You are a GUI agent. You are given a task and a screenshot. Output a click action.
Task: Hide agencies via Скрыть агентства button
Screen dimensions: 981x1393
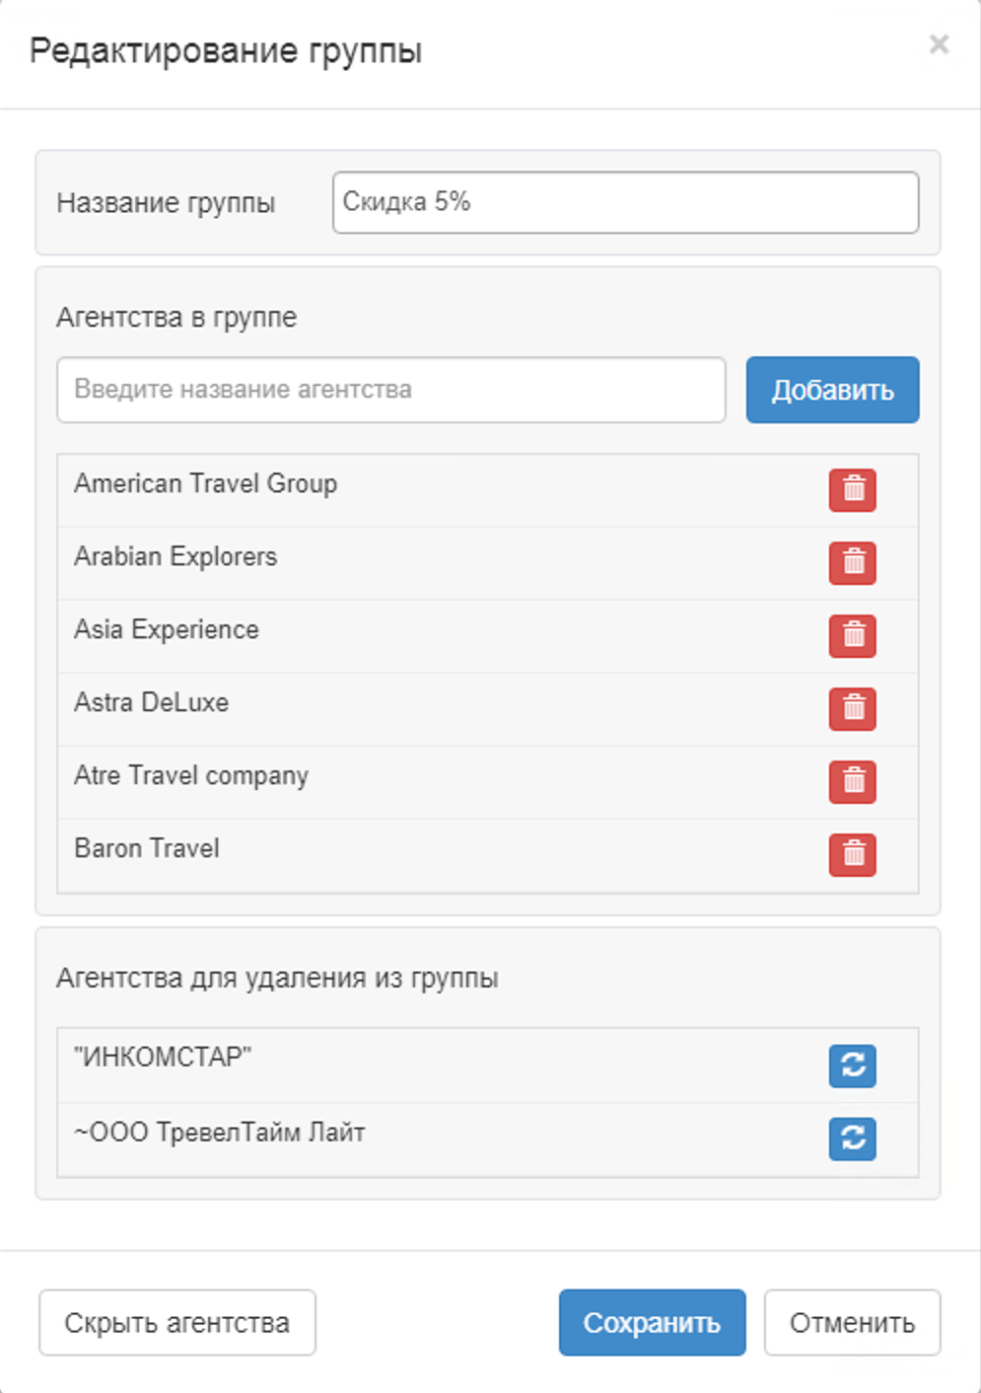click(177, 1323)
